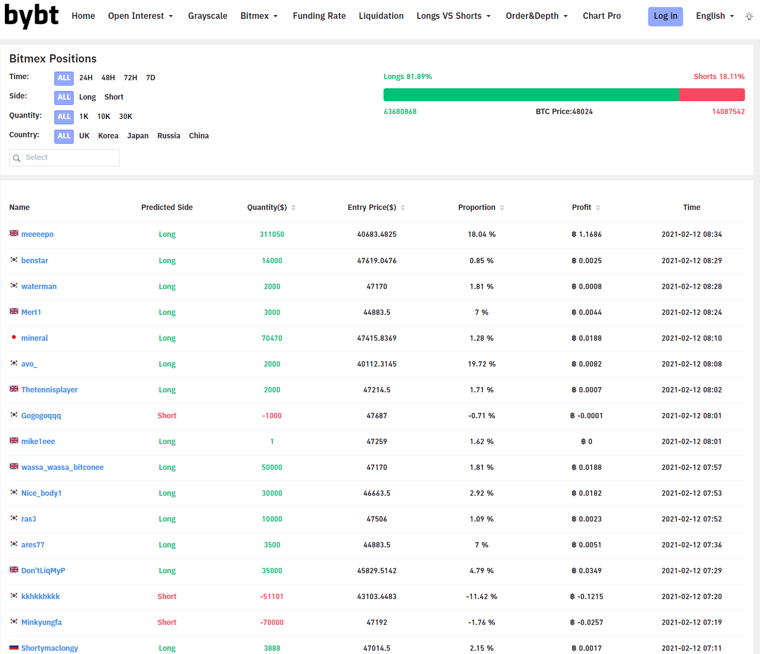Image resolution: width=760 pixels, height=654 pixels.
Task: Go to Grayscale page
Action: tap(208, 16)
